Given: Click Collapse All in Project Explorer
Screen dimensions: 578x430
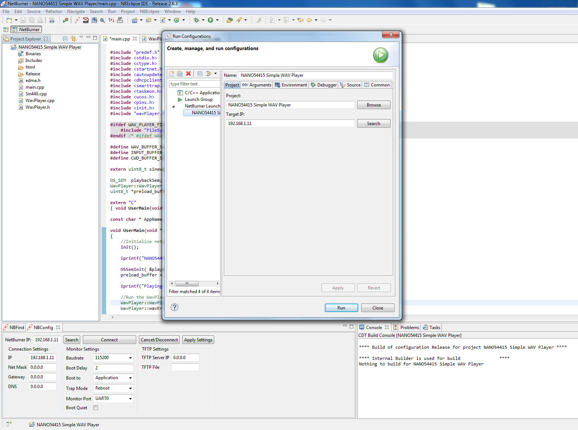Looking at the screenshot, I should click(x=65, y=39).
